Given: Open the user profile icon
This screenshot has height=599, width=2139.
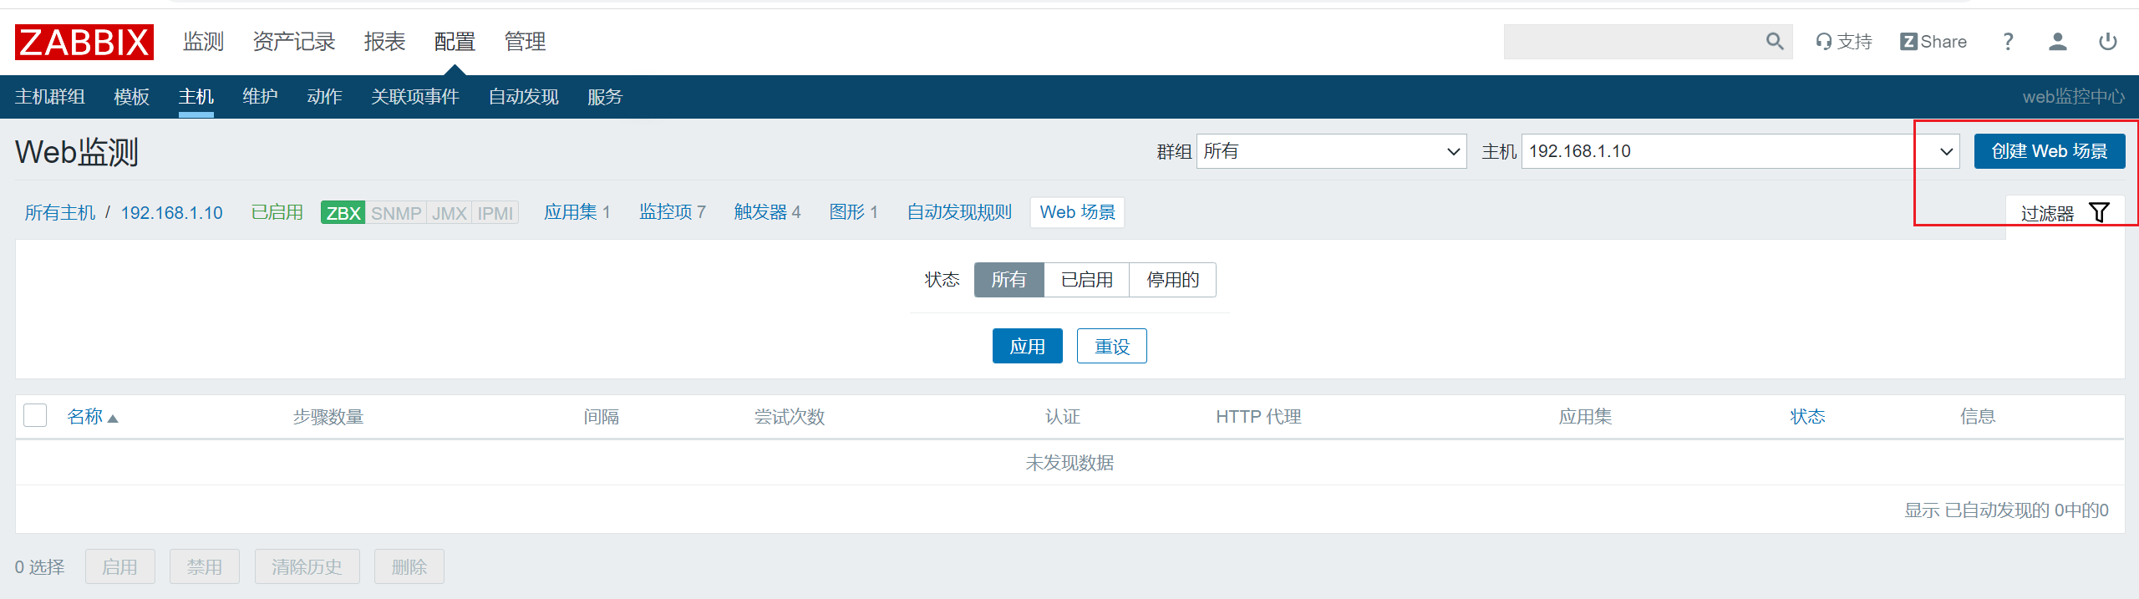Looking at the screenshot, I should point(2058,42).
